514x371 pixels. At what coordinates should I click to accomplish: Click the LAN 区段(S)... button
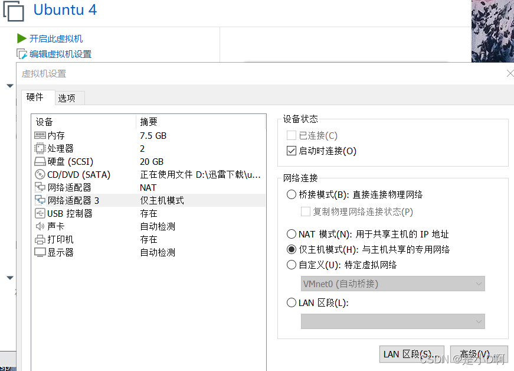(x=412, y=354)
